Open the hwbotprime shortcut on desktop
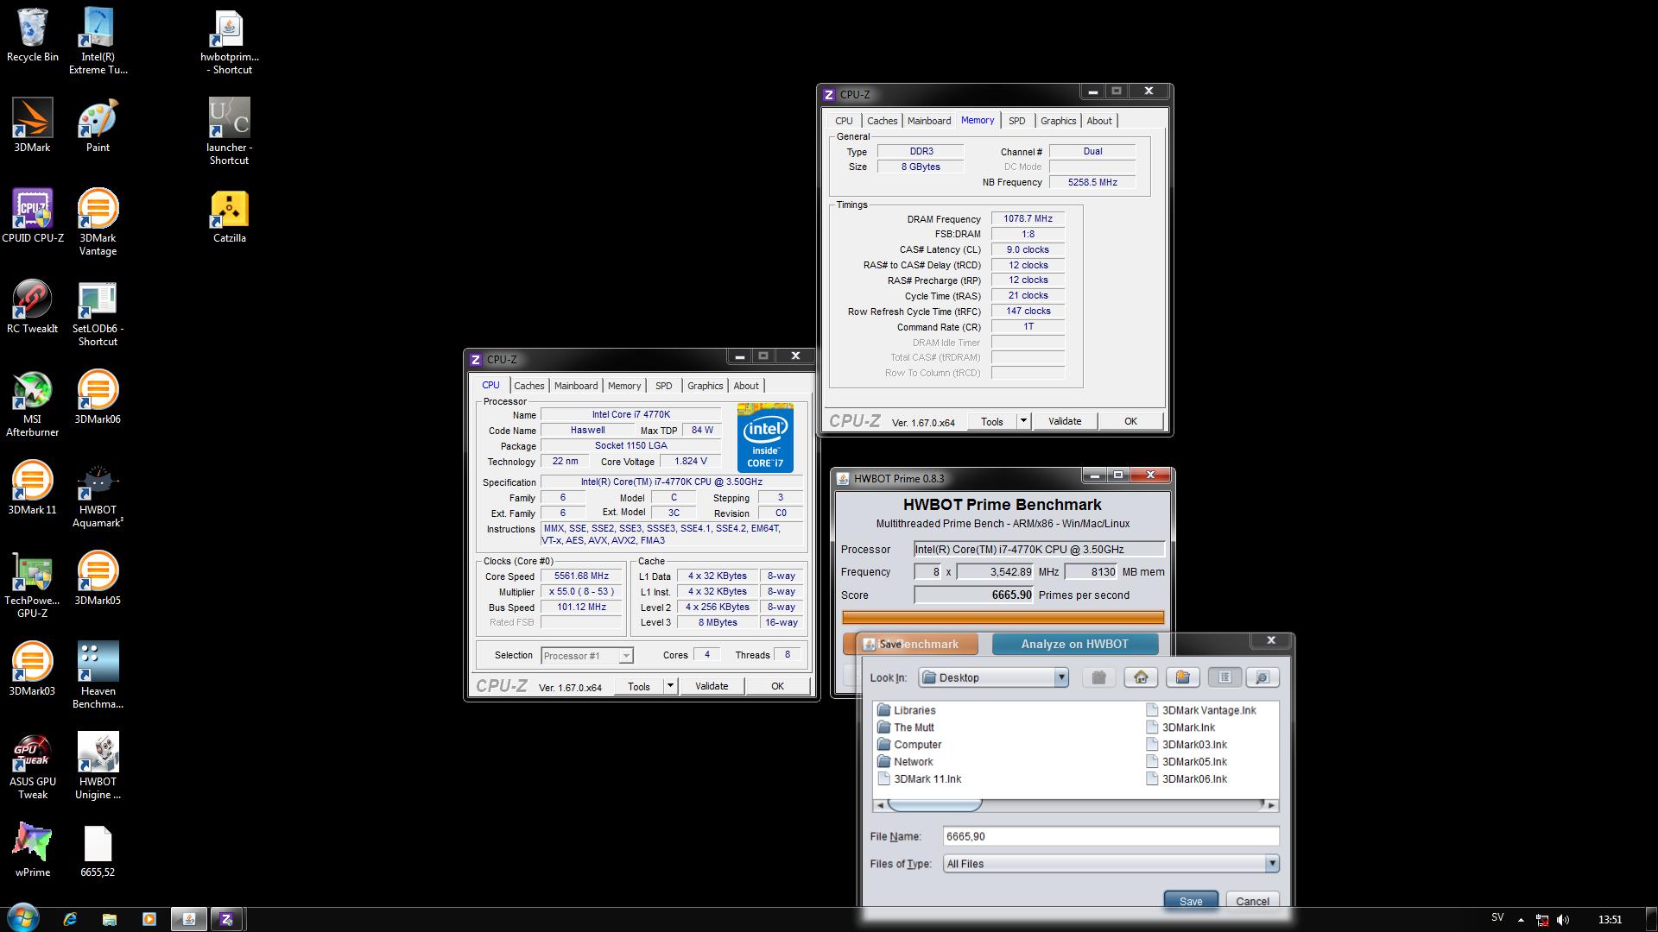 click(x=230, y=41)
